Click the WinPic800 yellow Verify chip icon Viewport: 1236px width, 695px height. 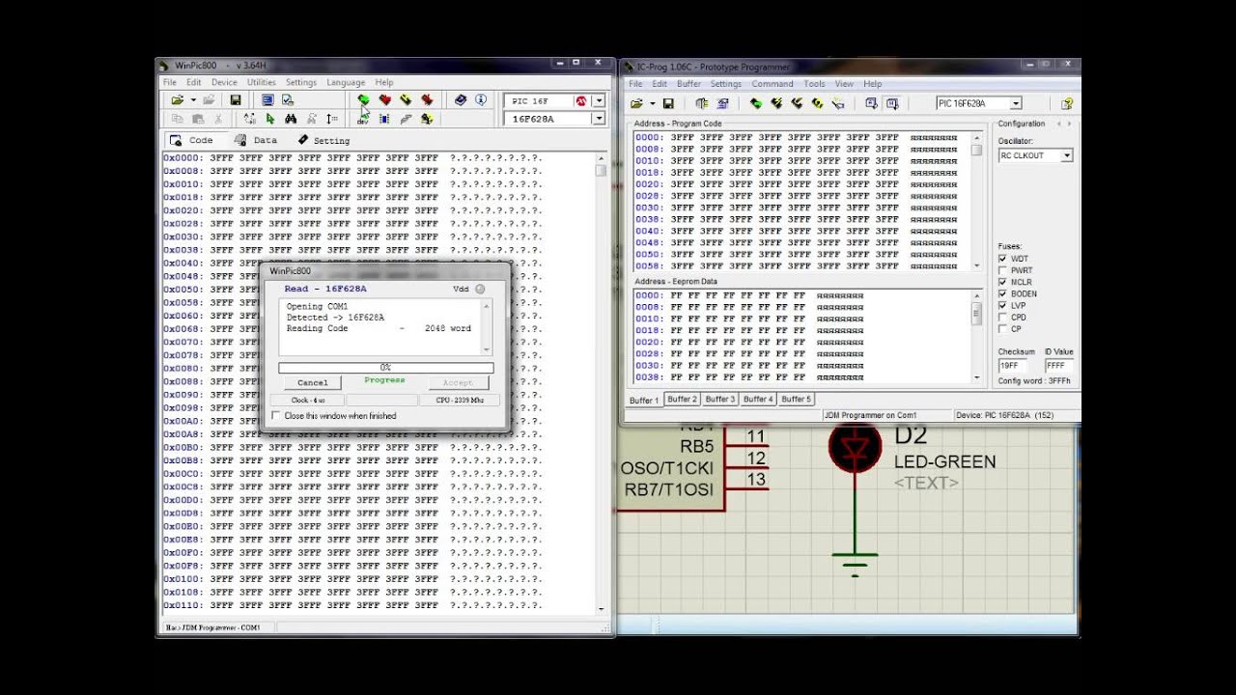coord(406,99)
